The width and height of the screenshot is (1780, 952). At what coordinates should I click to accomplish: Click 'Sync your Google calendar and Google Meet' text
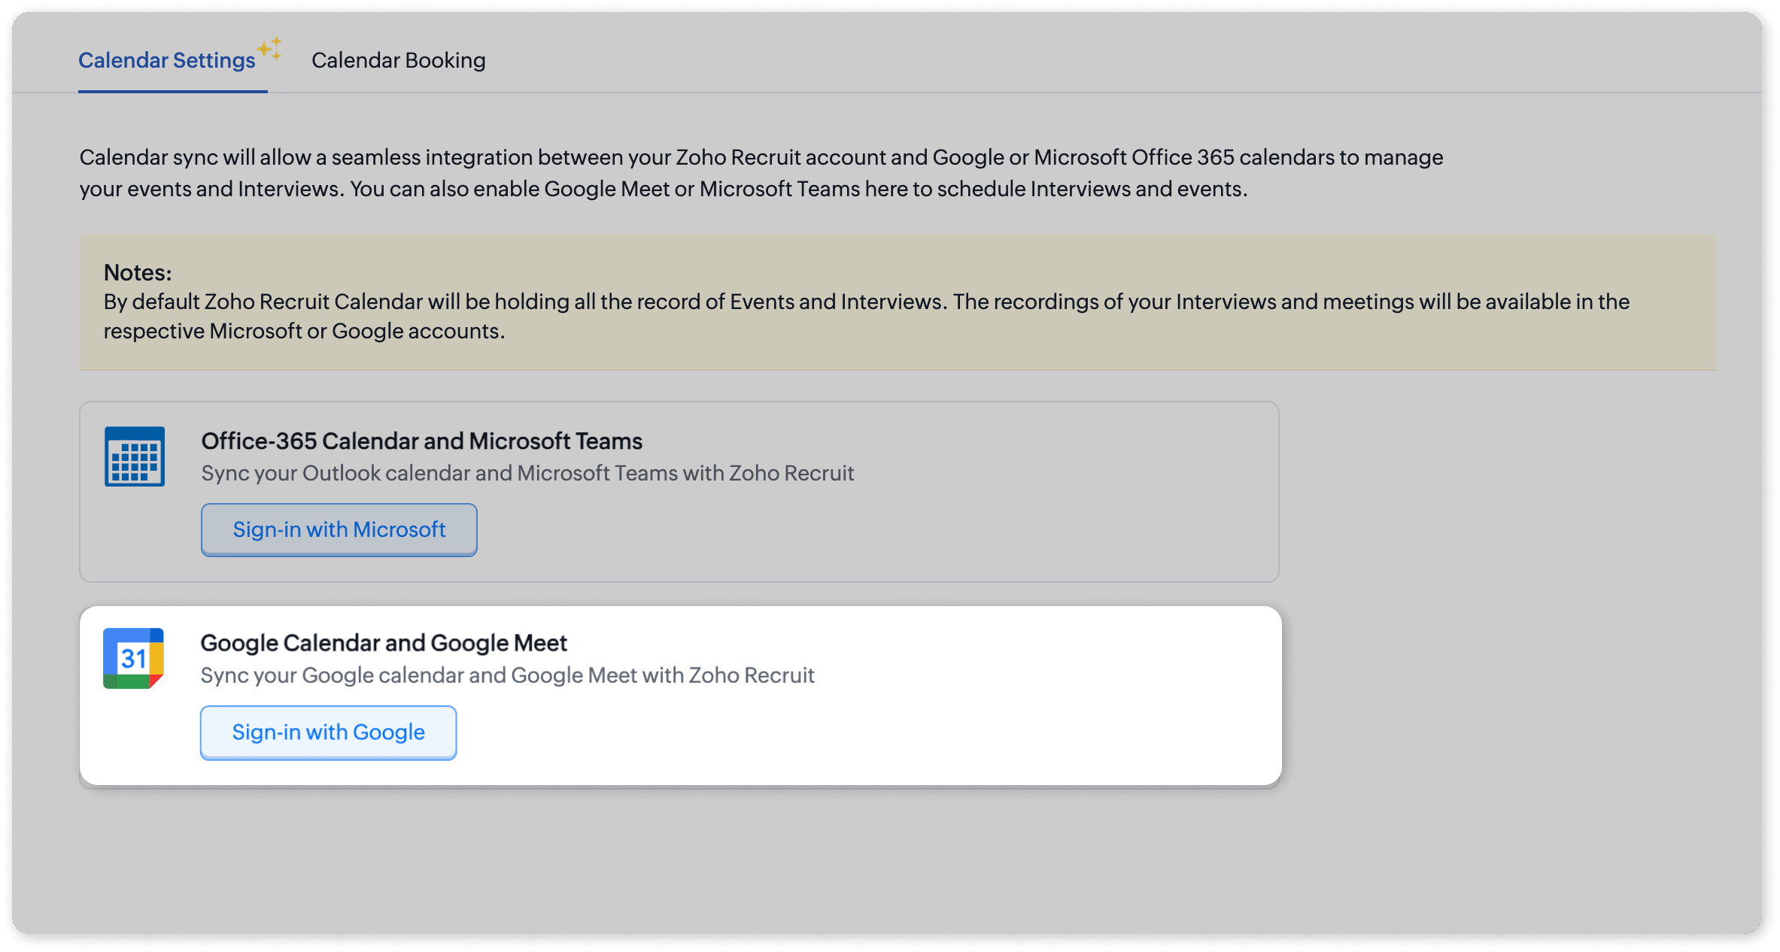(508, 675)
